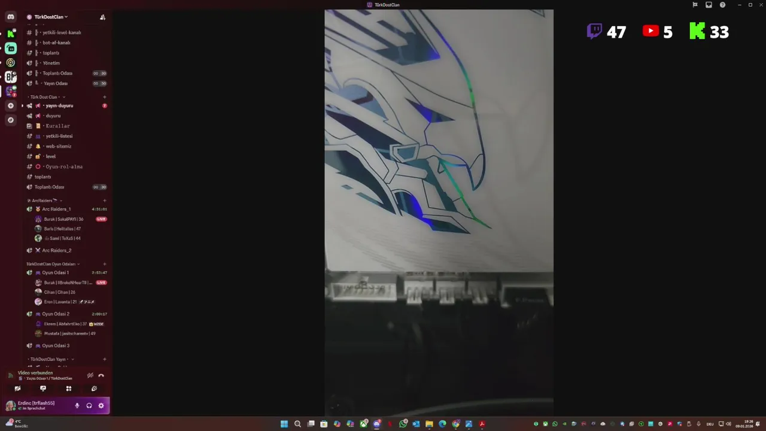Open the Windows Start button

click(284, 424)
